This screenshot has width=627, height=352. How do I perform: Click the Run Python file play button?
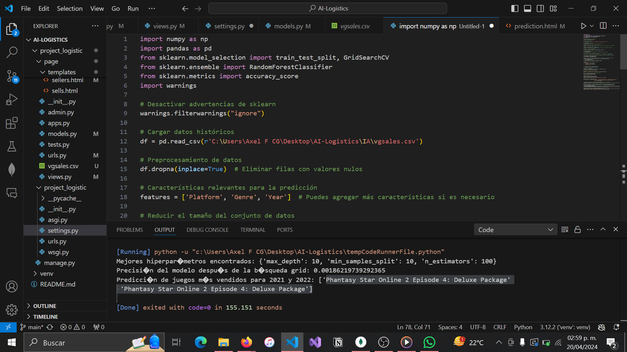point(583,26)
